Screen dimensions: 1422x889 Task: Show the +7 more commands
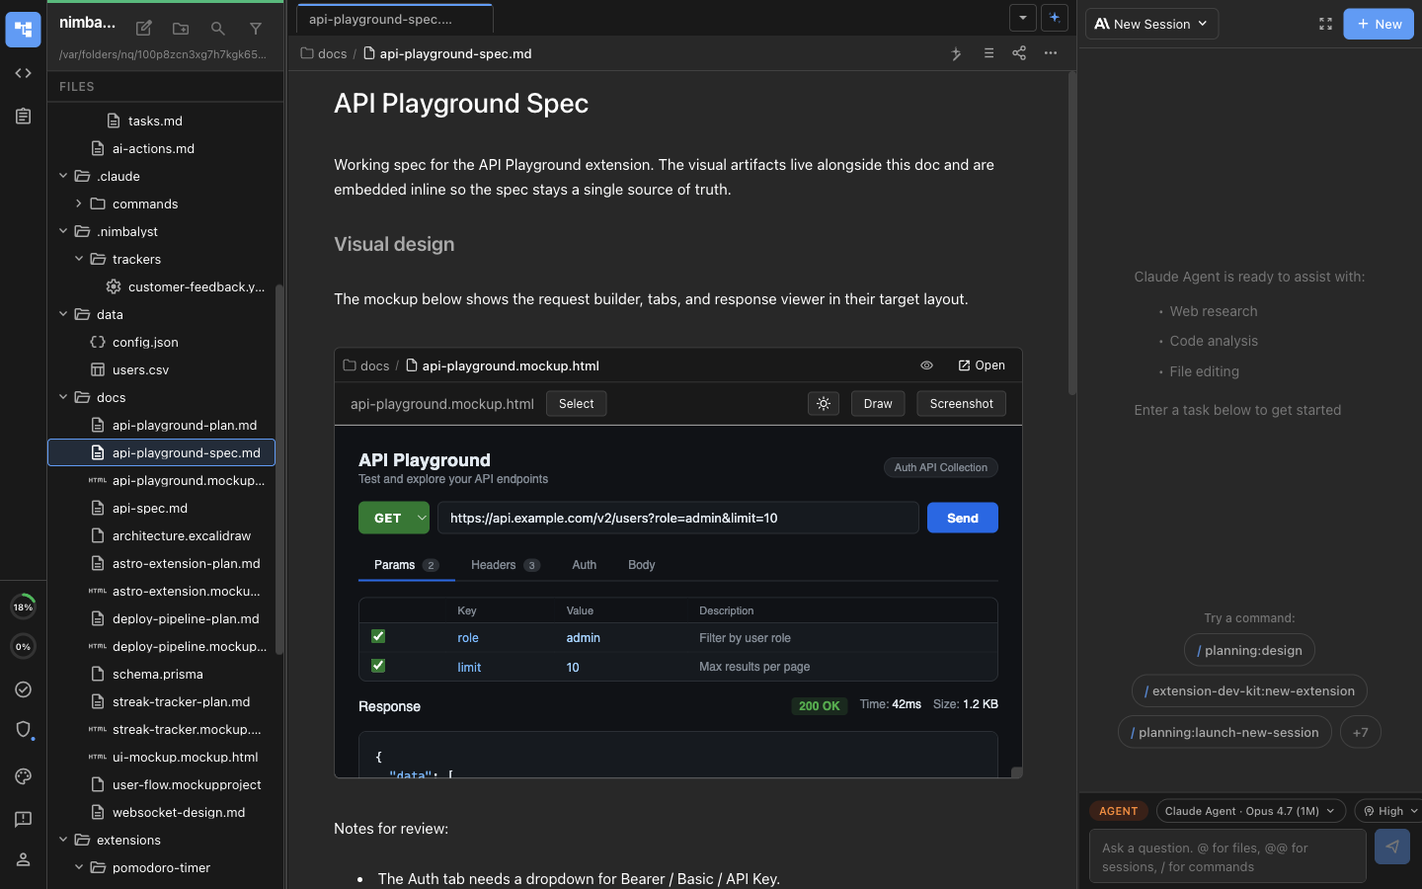(1361, 732)
